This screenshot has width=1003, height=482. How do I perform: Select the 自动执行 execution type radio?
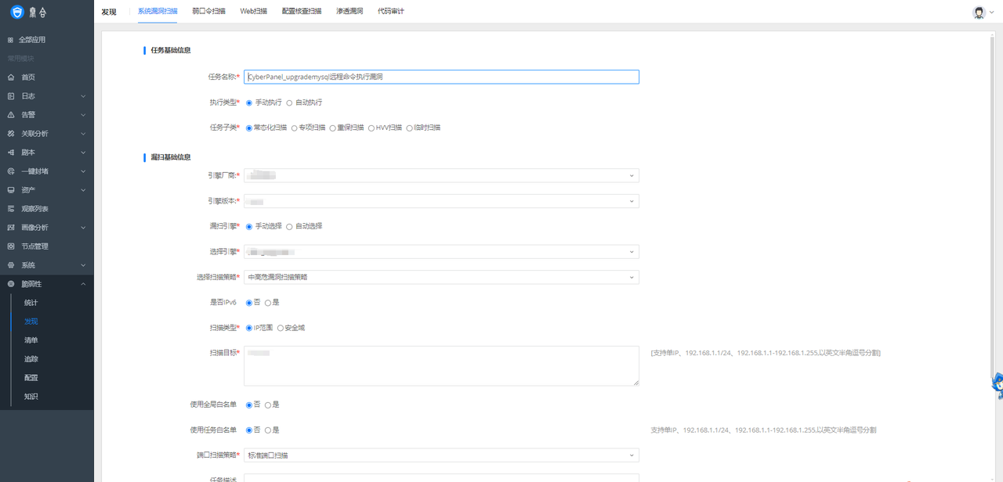[x=289, y=103]
